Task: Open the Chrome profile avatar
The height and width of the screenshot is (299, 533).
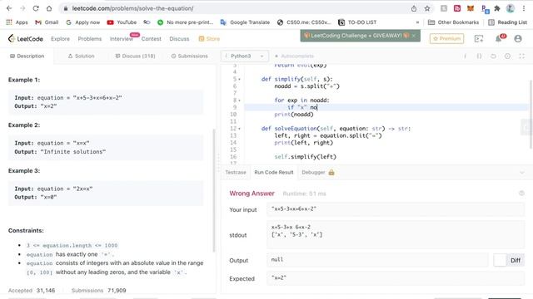Action: pyautogui.click(x=511, y=8)
